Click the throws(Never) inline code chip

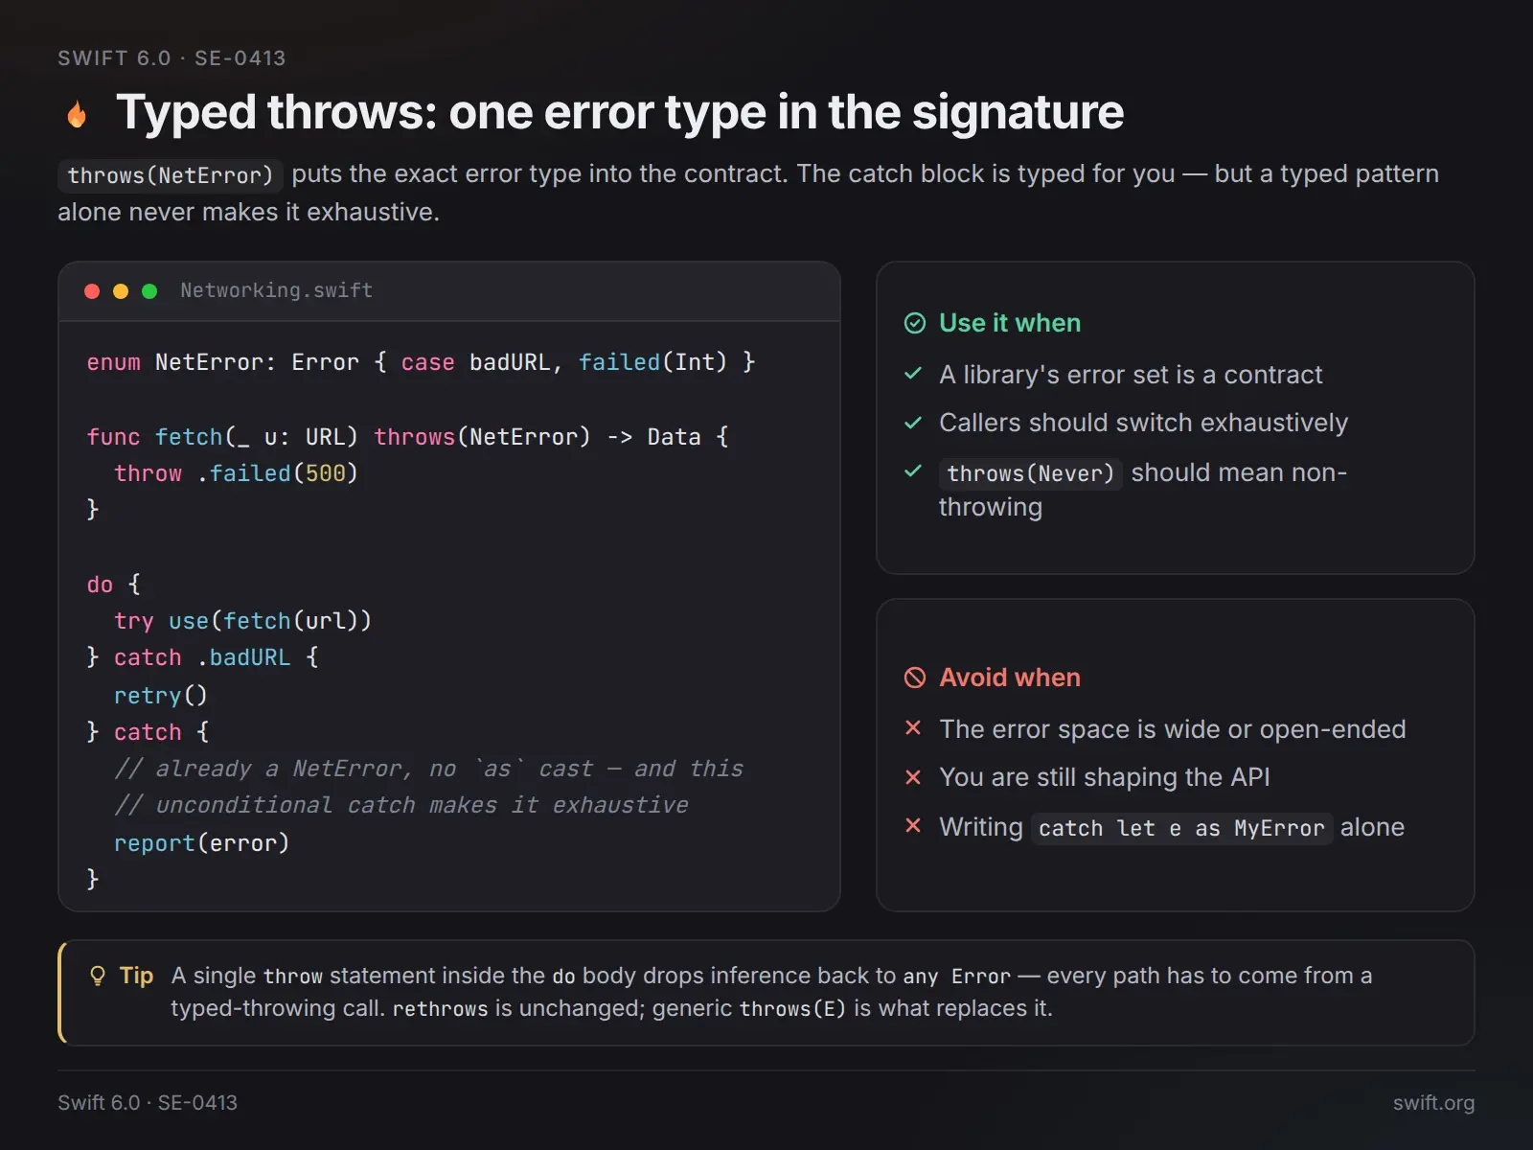click(1031, 473)
